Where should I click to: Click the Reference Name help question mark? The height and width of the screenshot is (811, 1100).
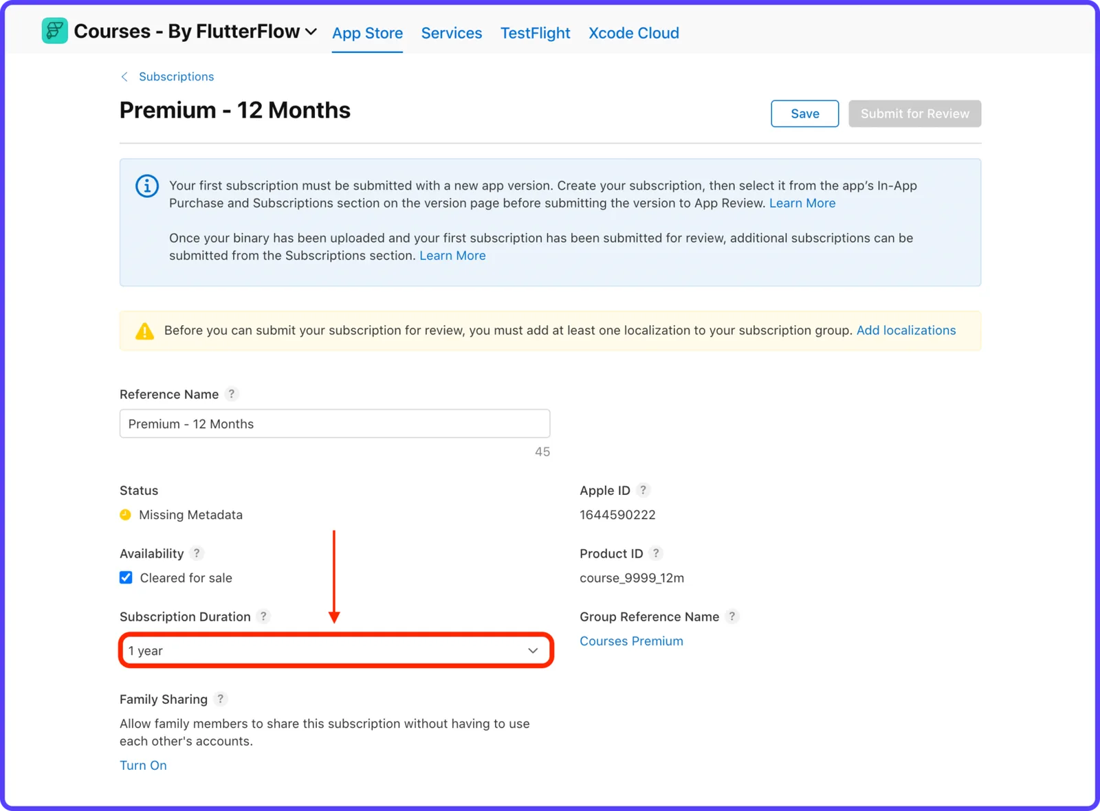[x=232, y=394]
